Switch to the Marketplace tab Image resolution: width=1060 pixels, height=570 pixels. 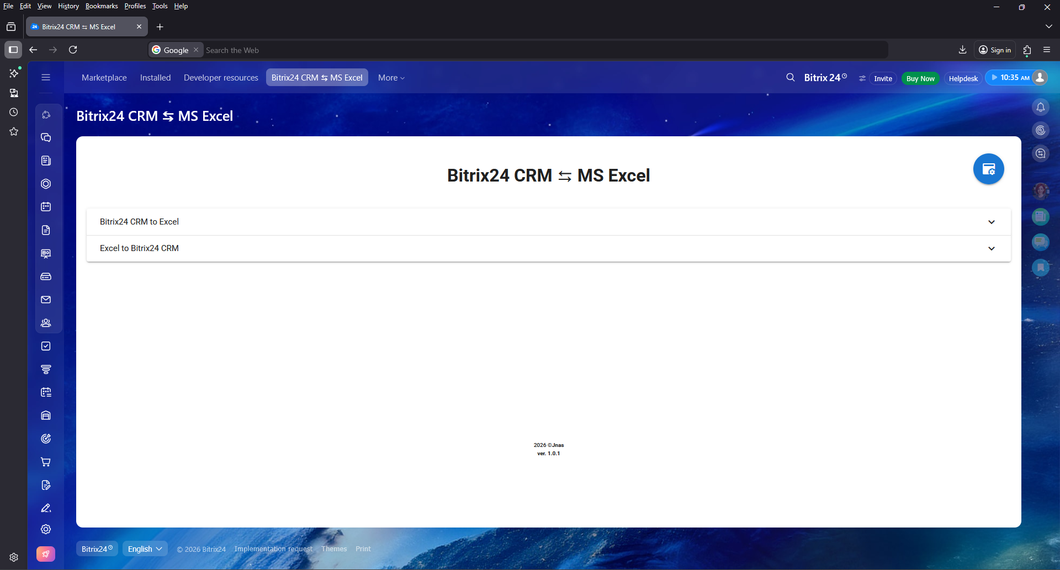[104, 78]
